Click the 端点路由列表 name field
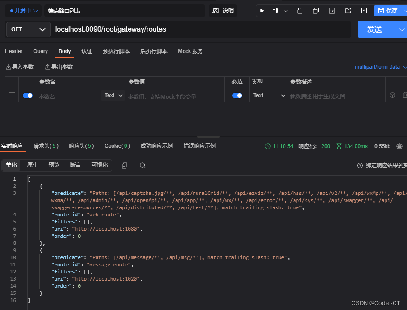This screenshot has height=310, width=407. tap(124, 11)
